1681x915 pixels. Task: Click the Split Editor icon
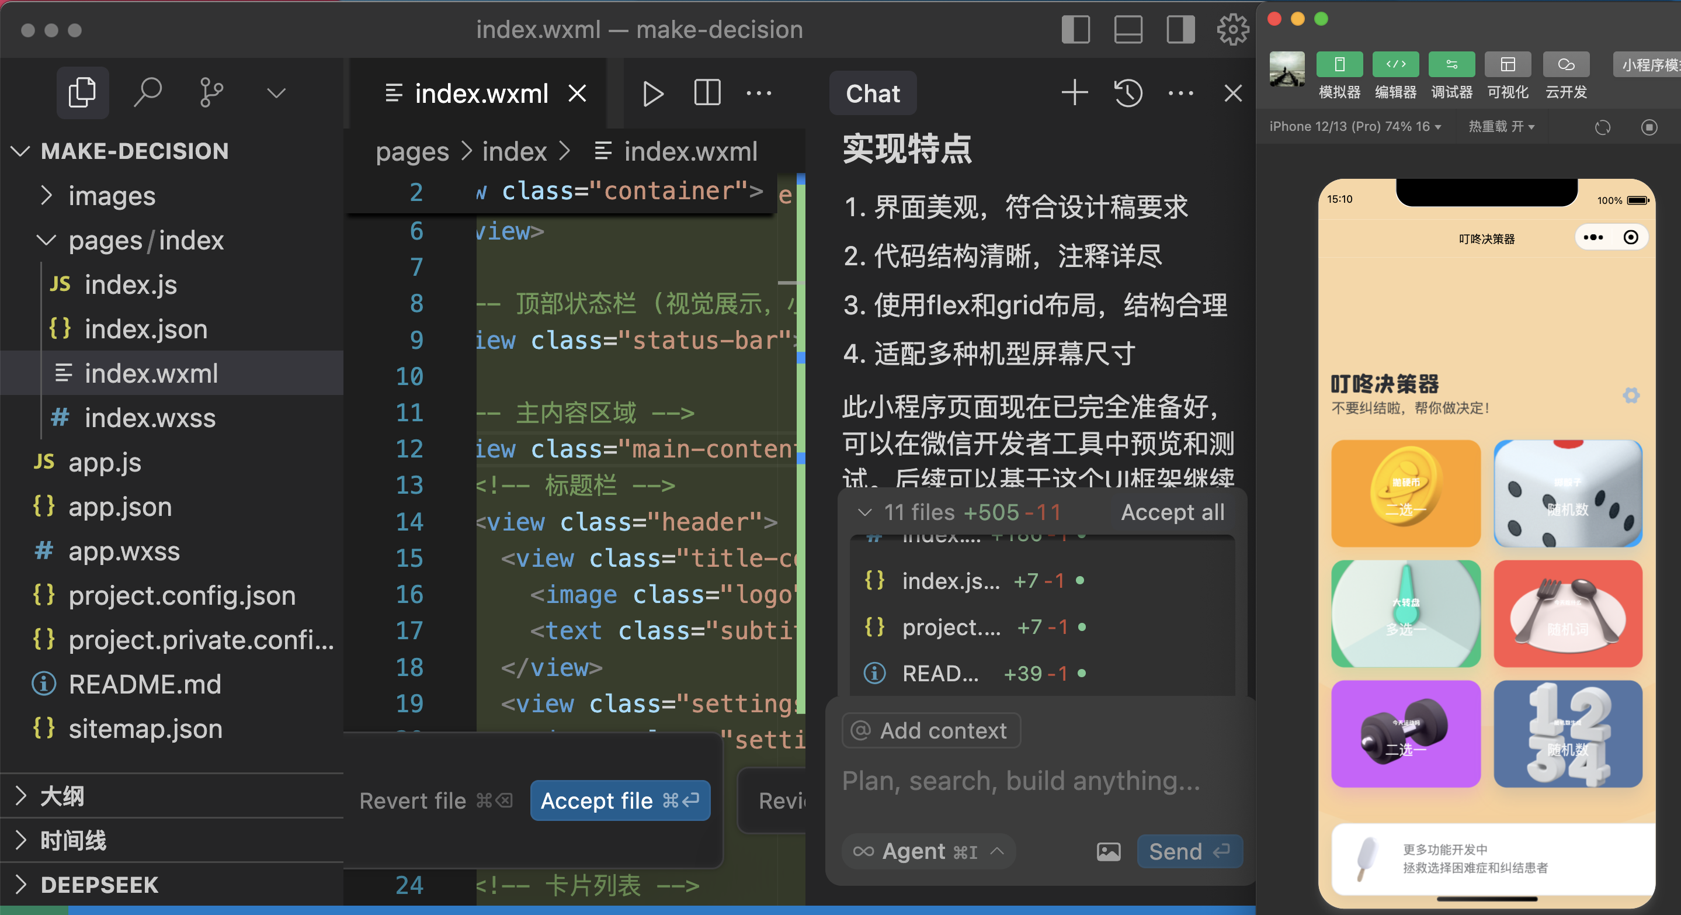click(x=707, y=93)
